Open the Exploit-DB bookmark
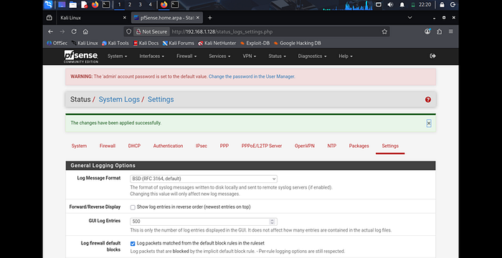The image size is (502, 258). (255, 43)
